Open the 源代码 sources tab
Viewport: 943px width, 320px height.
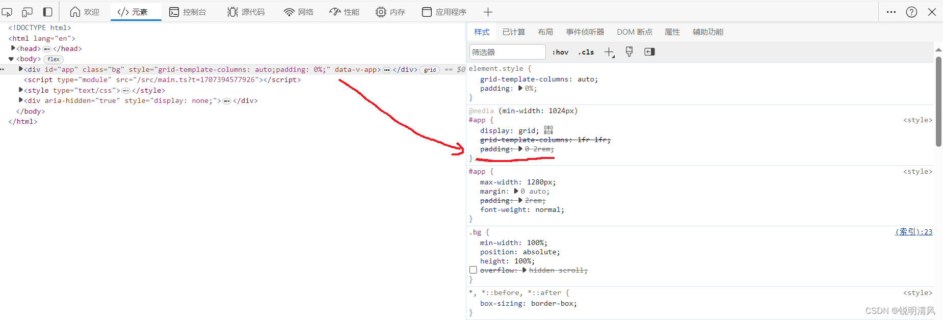[246, 12]
